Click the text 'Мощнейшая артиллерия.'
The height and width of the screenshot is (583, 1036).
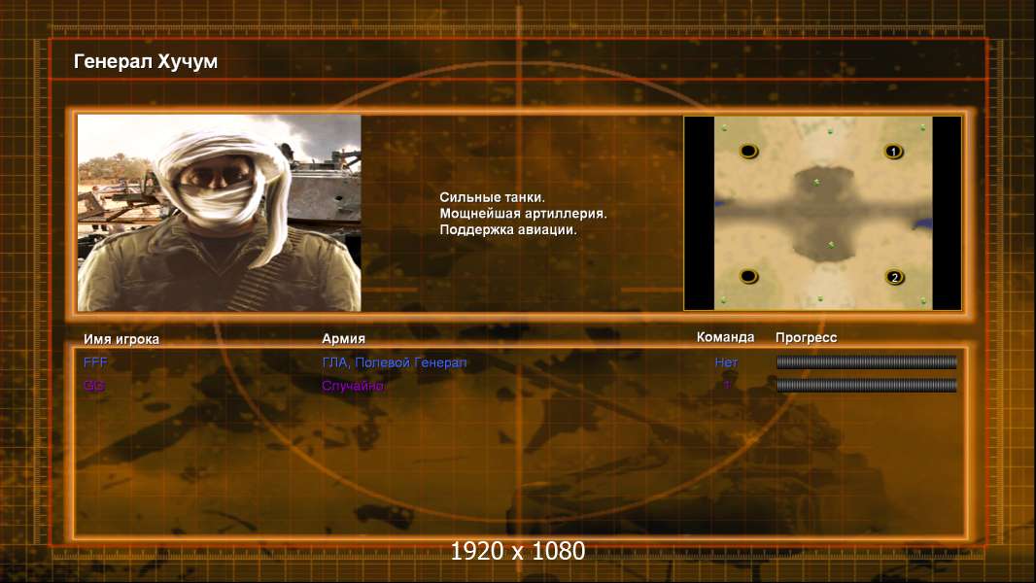(x=523, y=214)
